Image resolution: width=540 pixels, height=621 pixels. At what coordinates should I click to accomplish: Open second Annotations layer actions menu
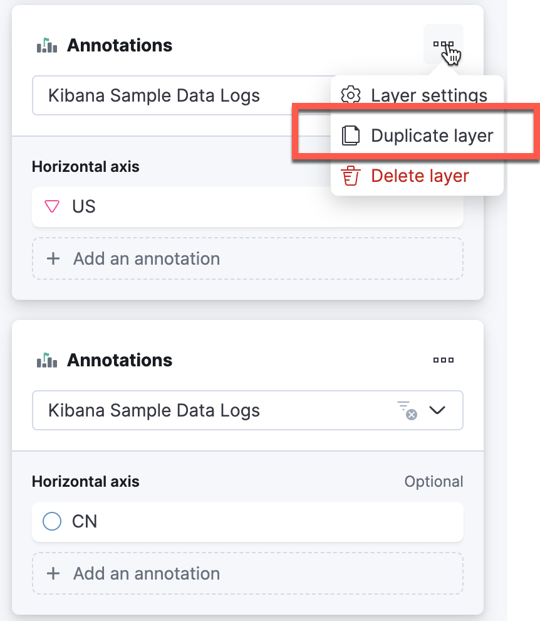[x=443, y=360]
